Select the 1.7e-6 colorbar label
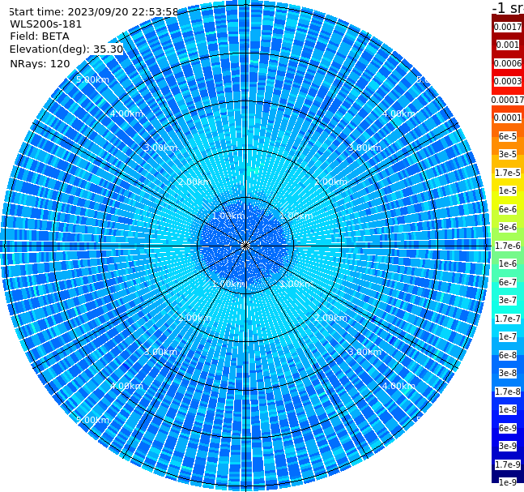The width and height of the screenshot is (524, 492). [508, 246]
